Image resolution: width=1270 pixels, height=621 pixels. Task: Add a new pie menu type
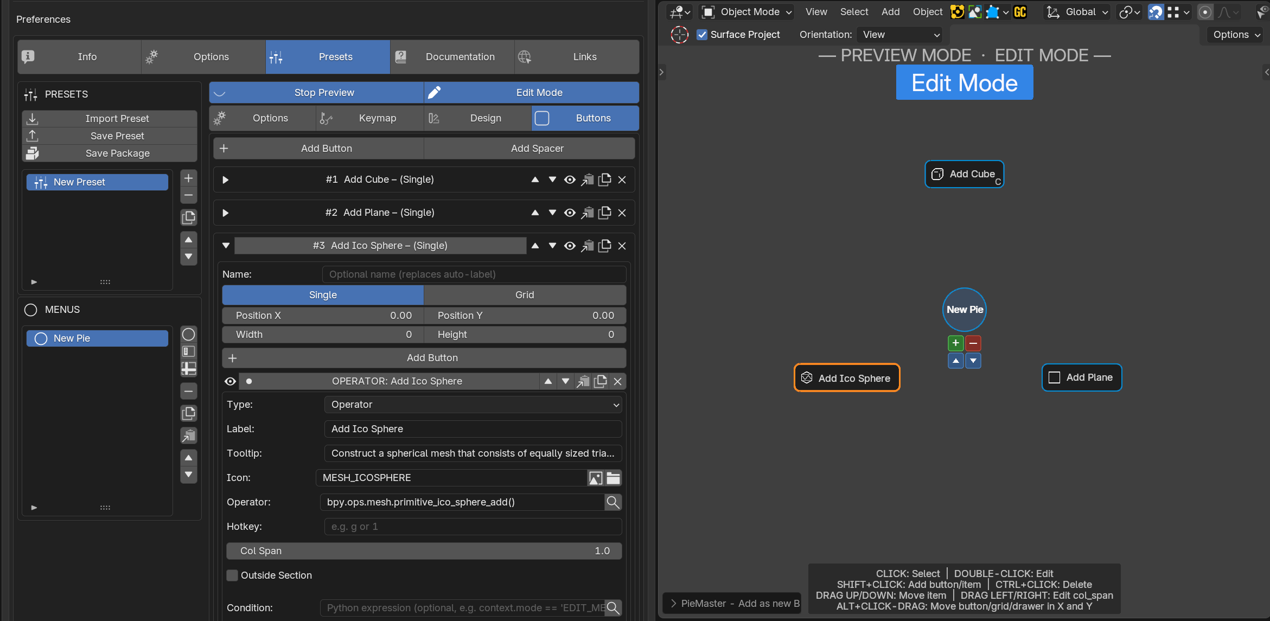[x=188, y=334]
